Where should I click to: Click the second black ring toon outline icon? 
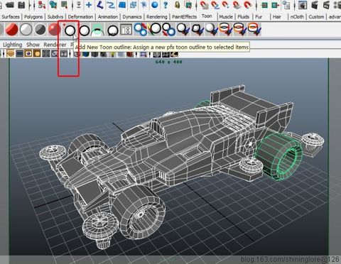point(84,30)
